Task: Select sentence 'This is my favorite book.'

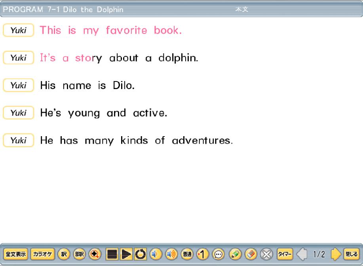Action: click(111, 30)
